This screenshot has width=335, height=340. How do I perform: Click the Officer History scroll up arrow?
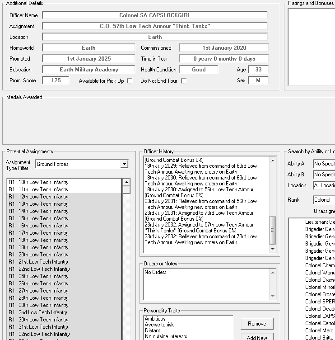(x=273, y=161)
